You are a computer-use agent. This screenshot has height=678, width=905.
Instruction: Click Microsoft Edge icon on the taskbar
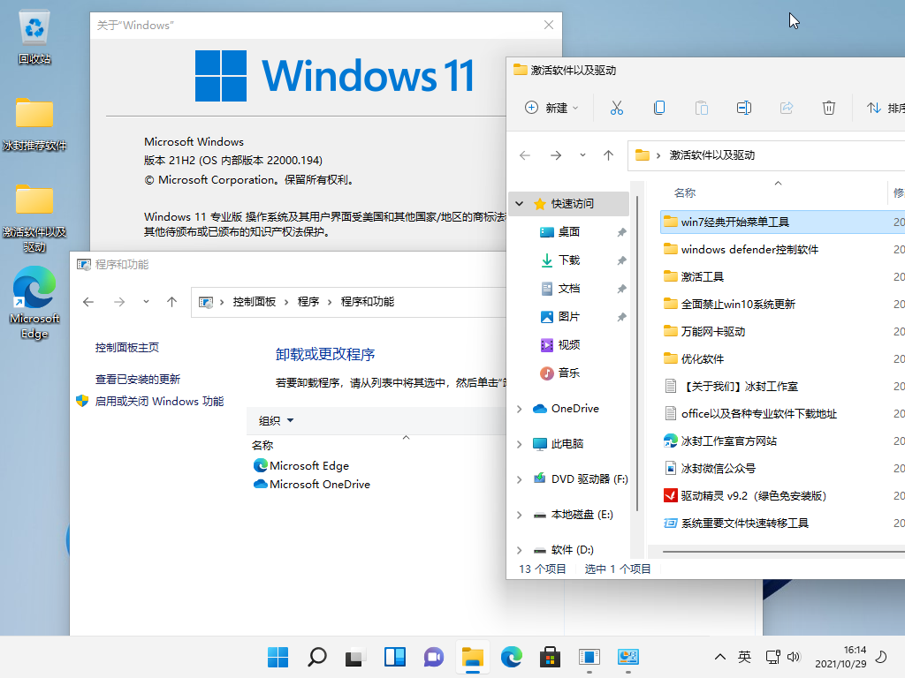coord(512,657)
